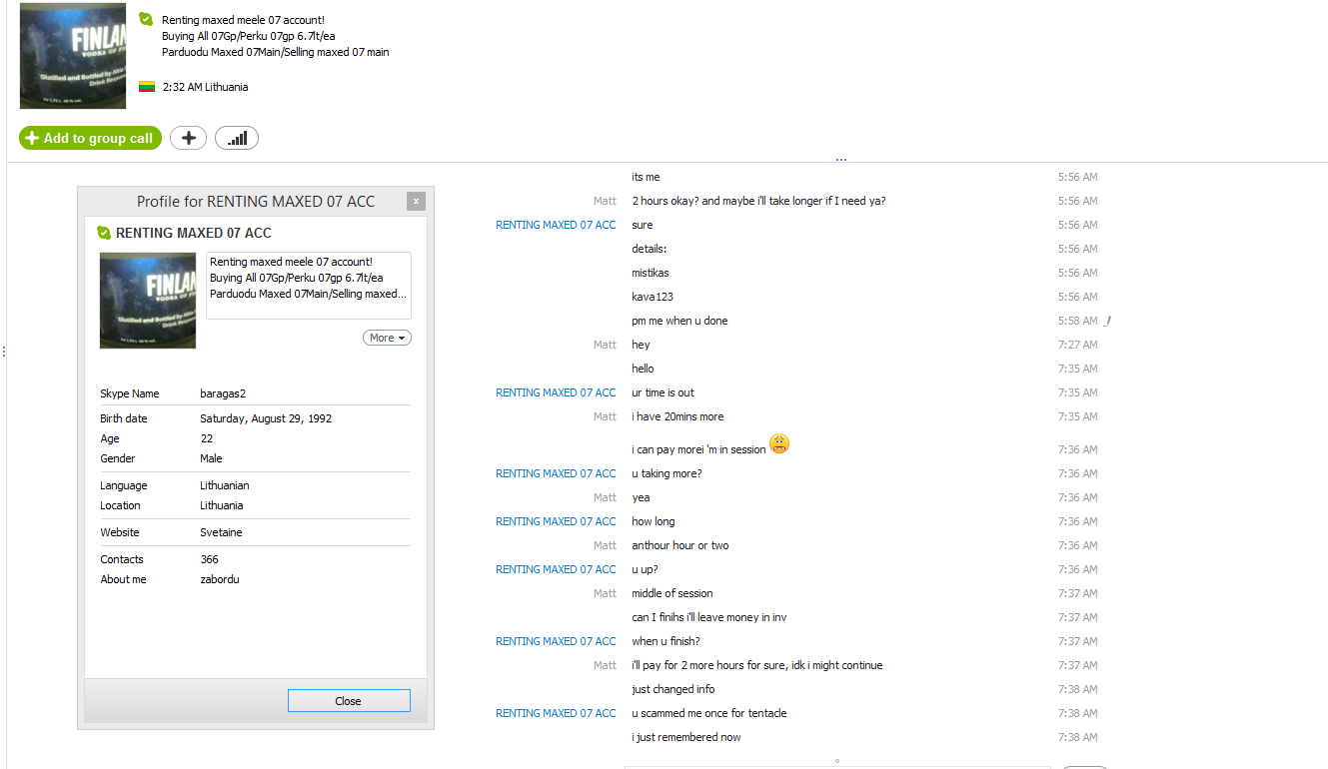Click the message 'mistikas'
The height and width of the screenshot is (769, 1328).
click(651, 273)
